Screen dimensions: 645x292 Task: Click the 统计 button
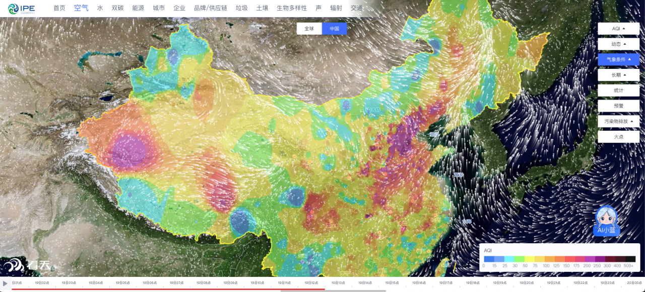tap(618, 90)
